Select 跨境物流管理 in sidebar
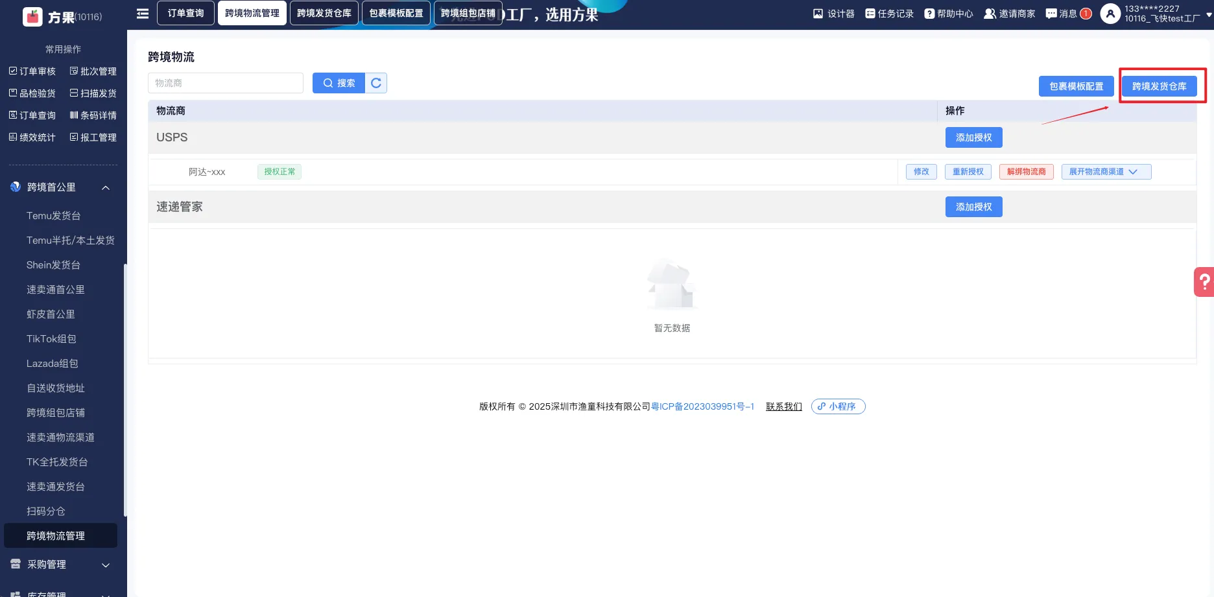The height and width of the screenshot is (597, 1214). coord(60,536)
